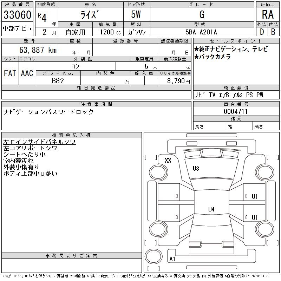Click the lower U1 door mark in diagram
281x281 pixels.
pyautogui.click(x=255, y=217)
